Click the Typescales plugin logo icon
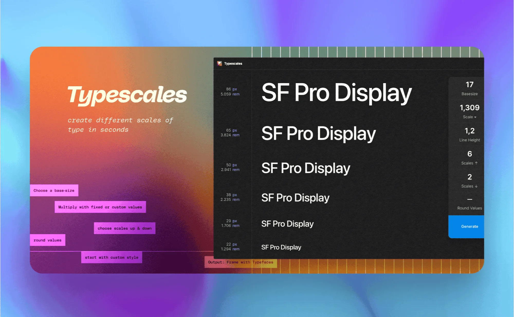The height and width of the screenshot is (317, 514). pyautogui.click(x=219, y=63)
